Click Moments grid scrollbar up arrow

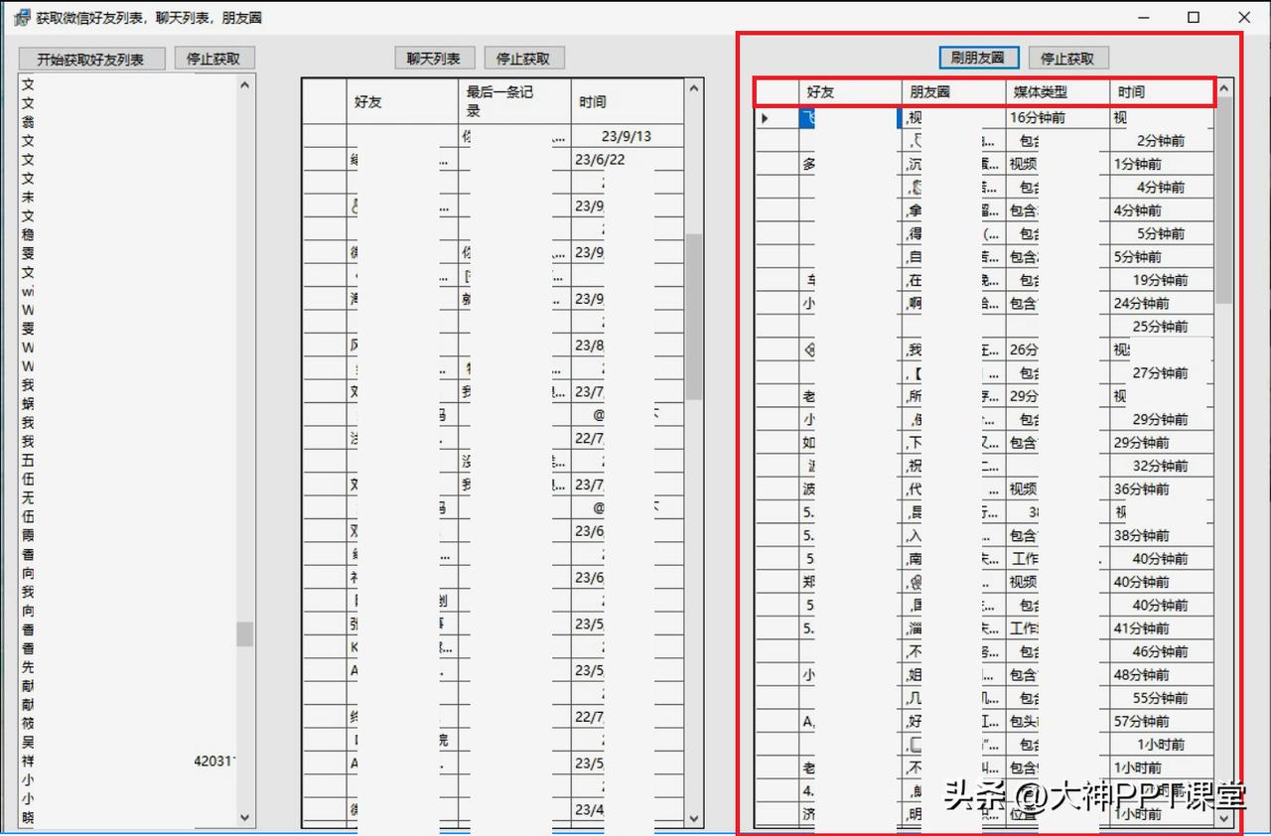coord(1224,88)
